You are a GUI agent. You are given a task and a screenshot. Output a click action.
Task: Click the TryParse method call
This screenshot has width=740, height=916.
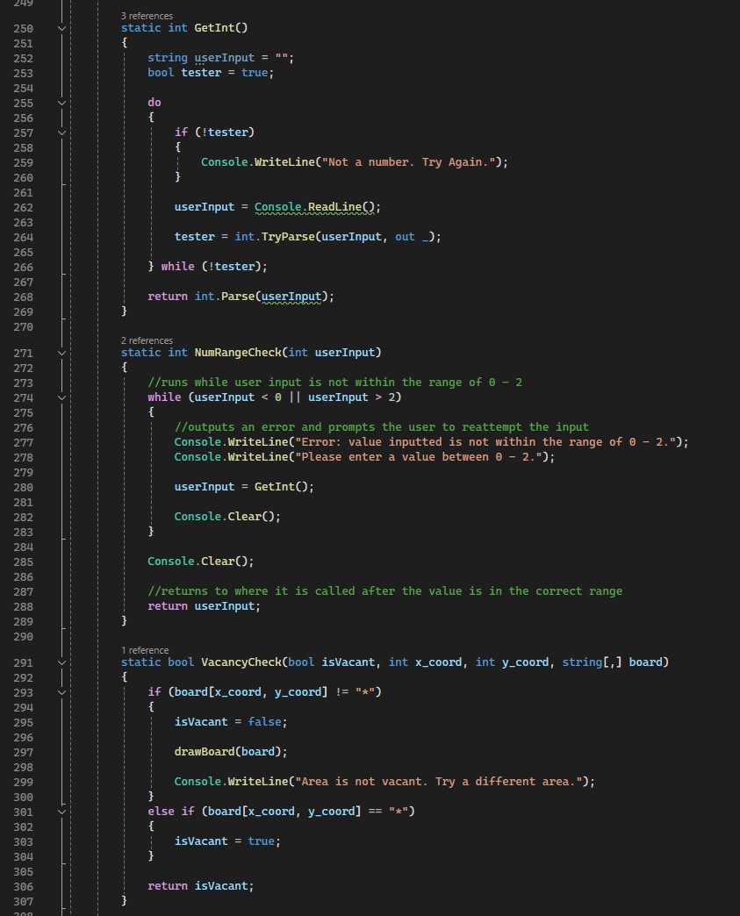(284, 237)
